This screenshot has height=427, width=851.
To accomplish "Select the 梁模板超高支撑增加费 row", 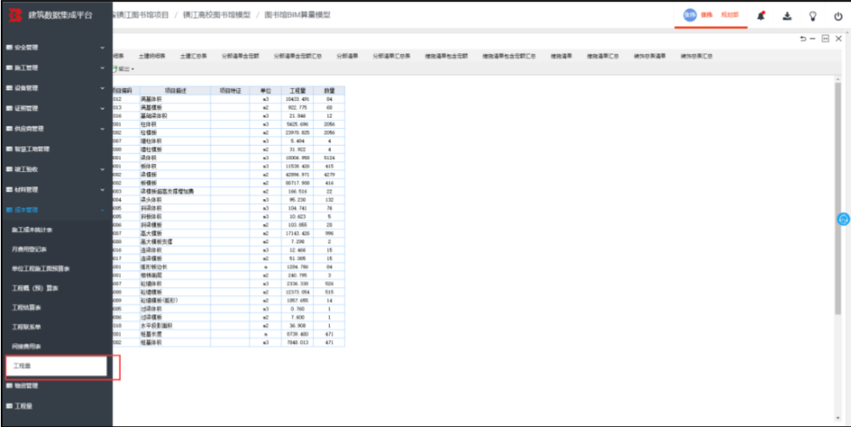I will [228, 191].
